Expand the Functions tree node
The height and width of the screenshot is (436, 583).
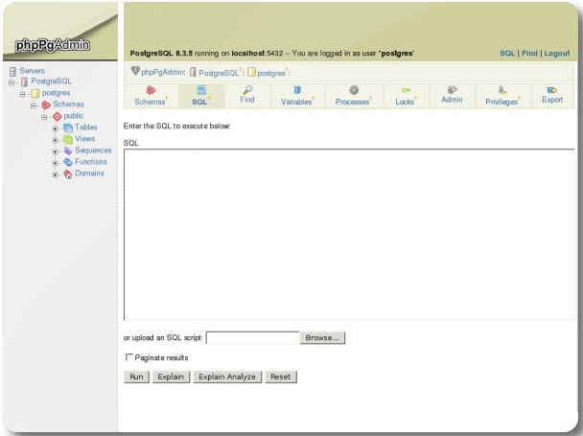(x=56, y=163)
